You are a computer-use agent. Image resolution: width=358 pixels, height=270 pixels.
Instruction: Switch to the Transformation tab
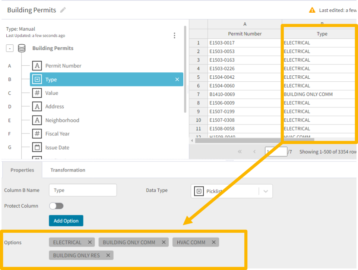pyautogui.click(x=67, y=170)
